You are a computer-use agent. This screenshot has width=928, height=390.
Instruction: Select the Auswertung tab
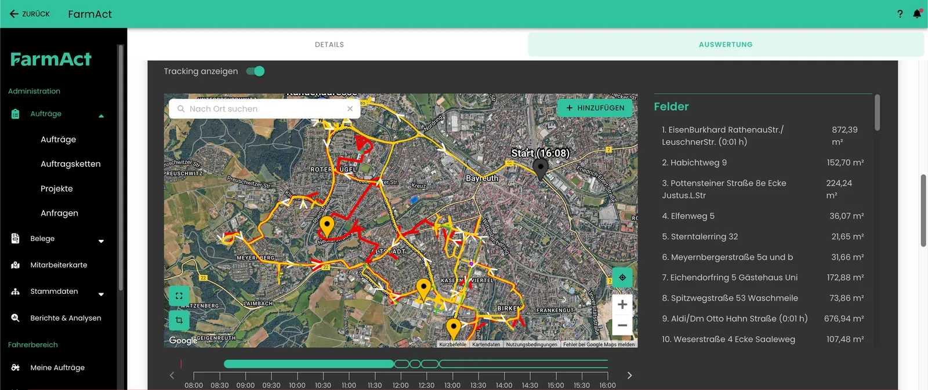(x=726, y=45)
